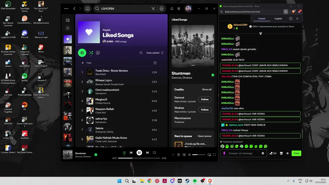Image resolution: width=329 pixels, height=185 pixels.
Task: Toggle the Queue view icon
Action: (178, 155)
